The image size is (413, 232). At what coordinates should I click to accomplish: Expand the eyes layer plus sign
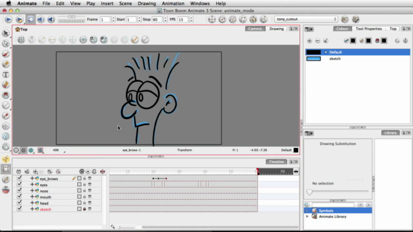[32, 184]
